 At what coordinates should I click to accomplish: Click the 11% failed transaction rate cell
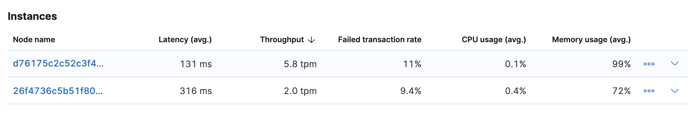click(412, 64)
